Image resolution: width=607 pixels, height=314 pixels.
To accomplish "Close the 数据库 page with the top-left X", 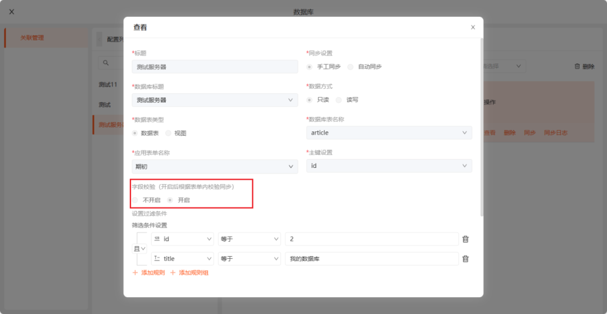I will click(12, 12).
